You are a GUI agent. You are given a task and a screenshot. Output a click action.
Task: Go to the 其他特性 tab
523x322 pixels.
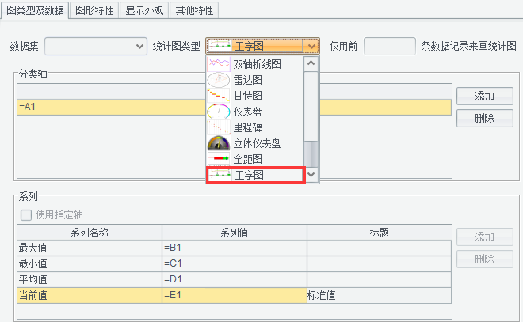pos(193,10)
